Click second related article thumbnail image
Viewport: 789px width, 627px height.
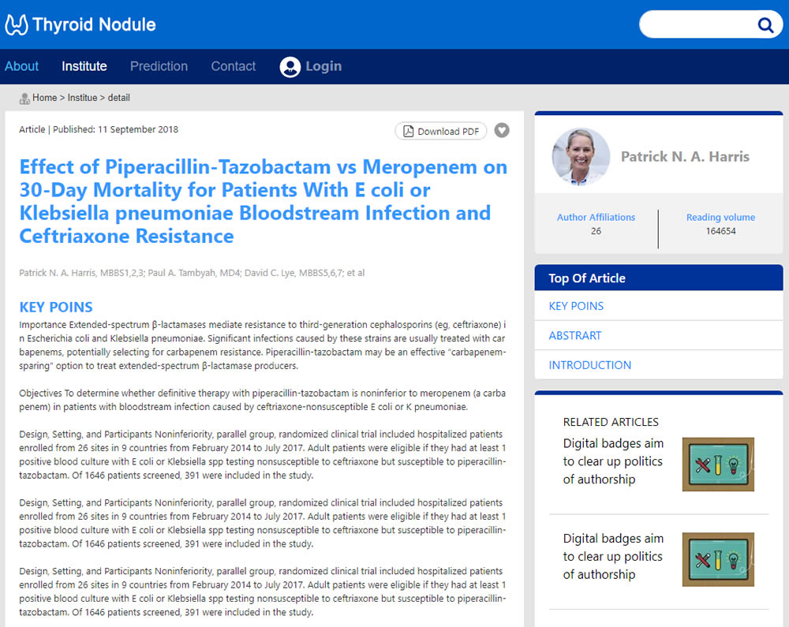[x=718, y=559]
